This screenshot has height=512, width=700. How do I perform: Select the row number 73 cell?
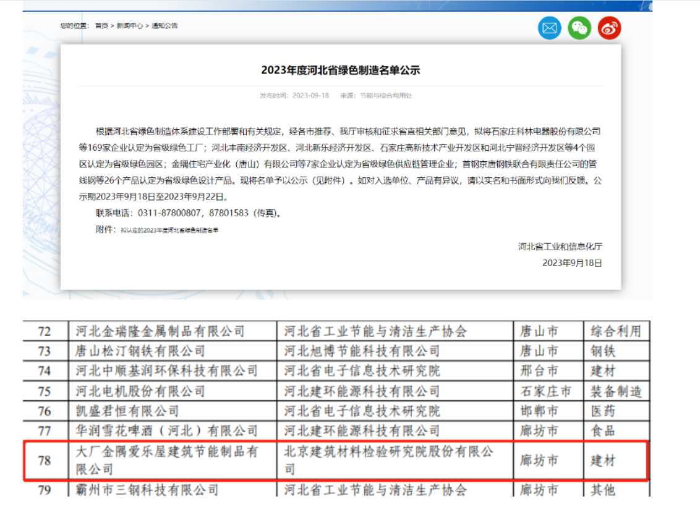45,351
